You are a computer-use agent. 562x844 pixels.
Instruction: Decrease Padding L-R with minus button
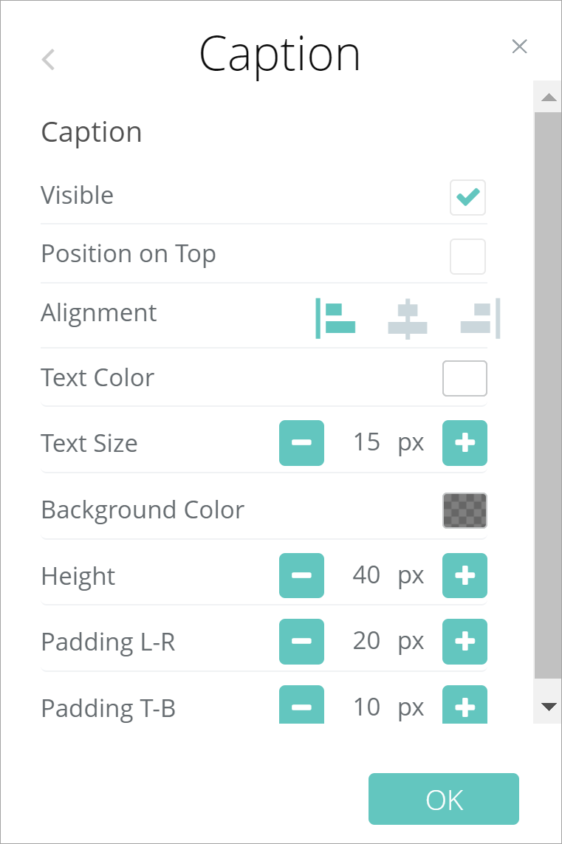coord(301,642)
